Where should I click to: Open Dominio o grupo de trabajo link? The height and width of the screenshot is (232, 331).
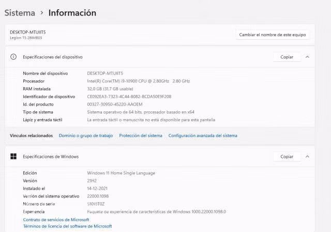[x=86, y=136]
